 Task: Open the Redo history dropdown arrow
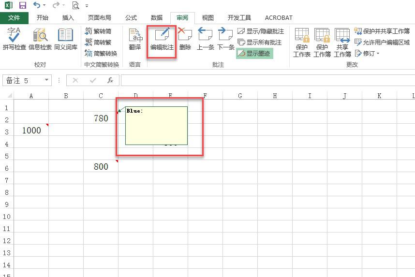coord(63,5)
